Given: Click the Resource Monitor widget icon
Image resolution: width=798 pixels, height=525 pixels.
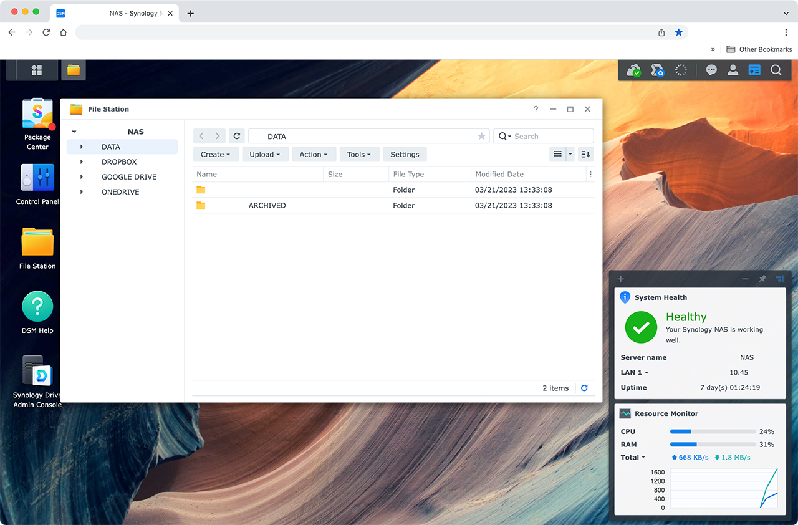Looking at the screenshot, I should point(625,413).
